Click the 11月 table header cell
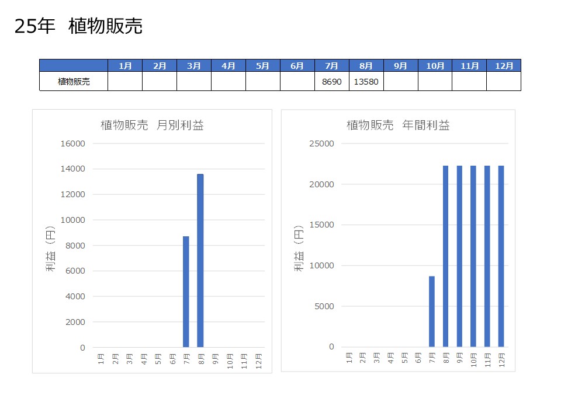This screenshot has width=561, height=420. pos(469,66)
